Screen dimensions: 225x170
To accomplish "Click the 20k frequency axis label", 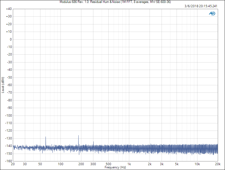I will [218, 164].
